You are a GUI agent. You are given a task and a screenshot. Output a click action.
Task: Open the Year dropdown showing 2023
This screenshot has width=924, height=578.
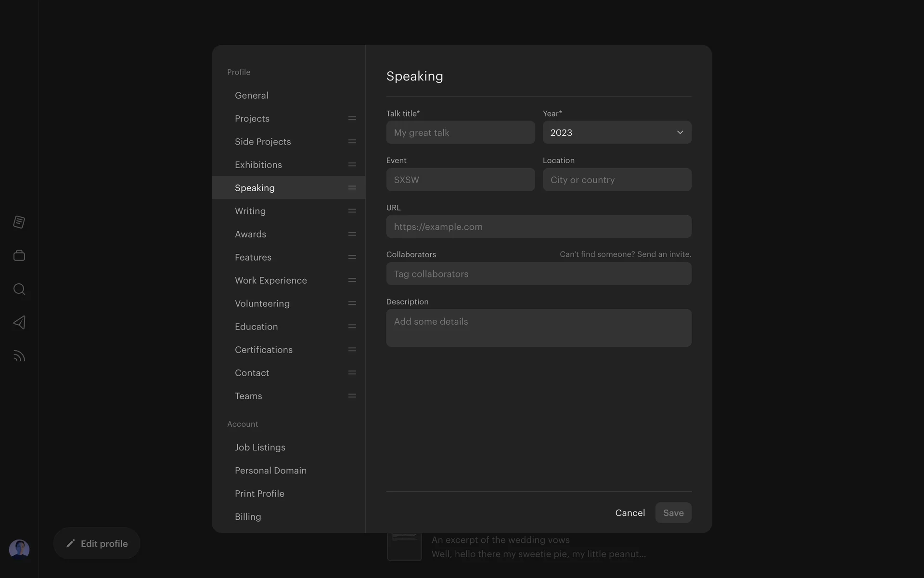(617, 132)
